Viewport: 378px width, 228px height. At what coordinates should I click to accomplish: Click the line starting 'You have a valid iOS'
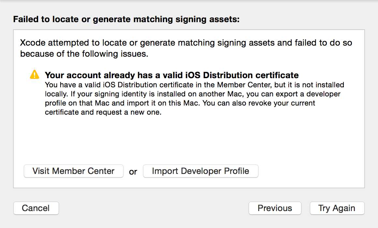point(194,85)
